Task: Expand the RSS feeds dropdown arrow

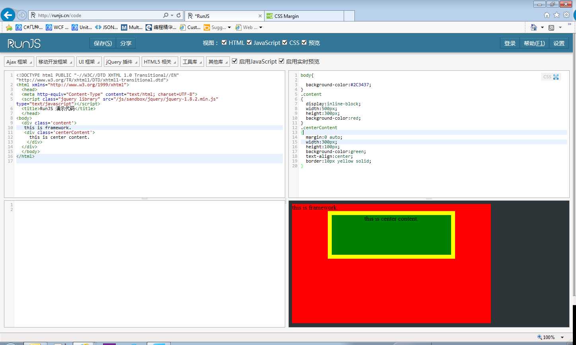Action: (x=560, y=28)
